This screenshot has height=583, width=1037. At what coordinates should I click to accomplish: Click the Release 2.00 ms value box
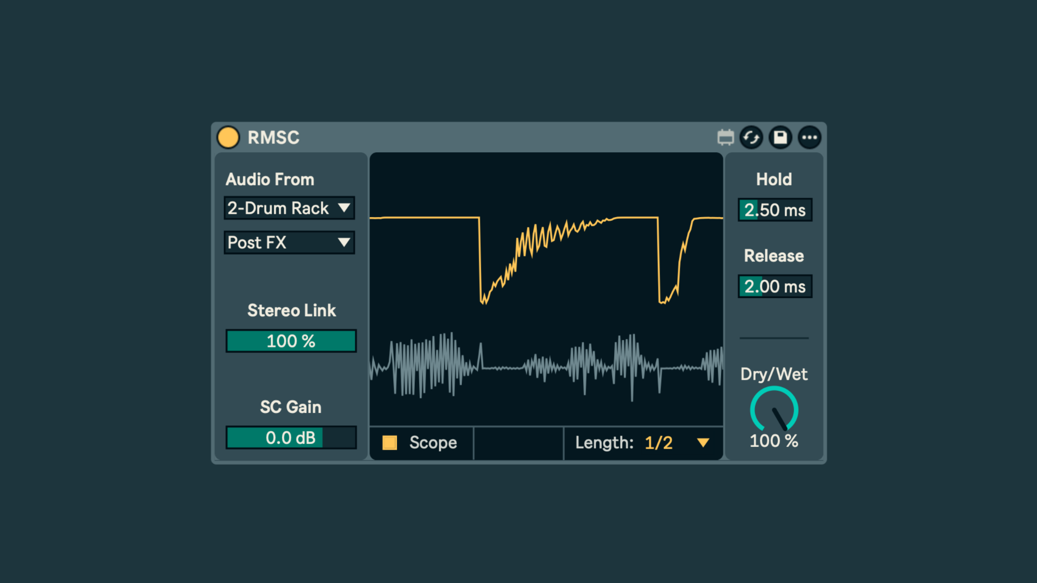click(x=775, y=287)
